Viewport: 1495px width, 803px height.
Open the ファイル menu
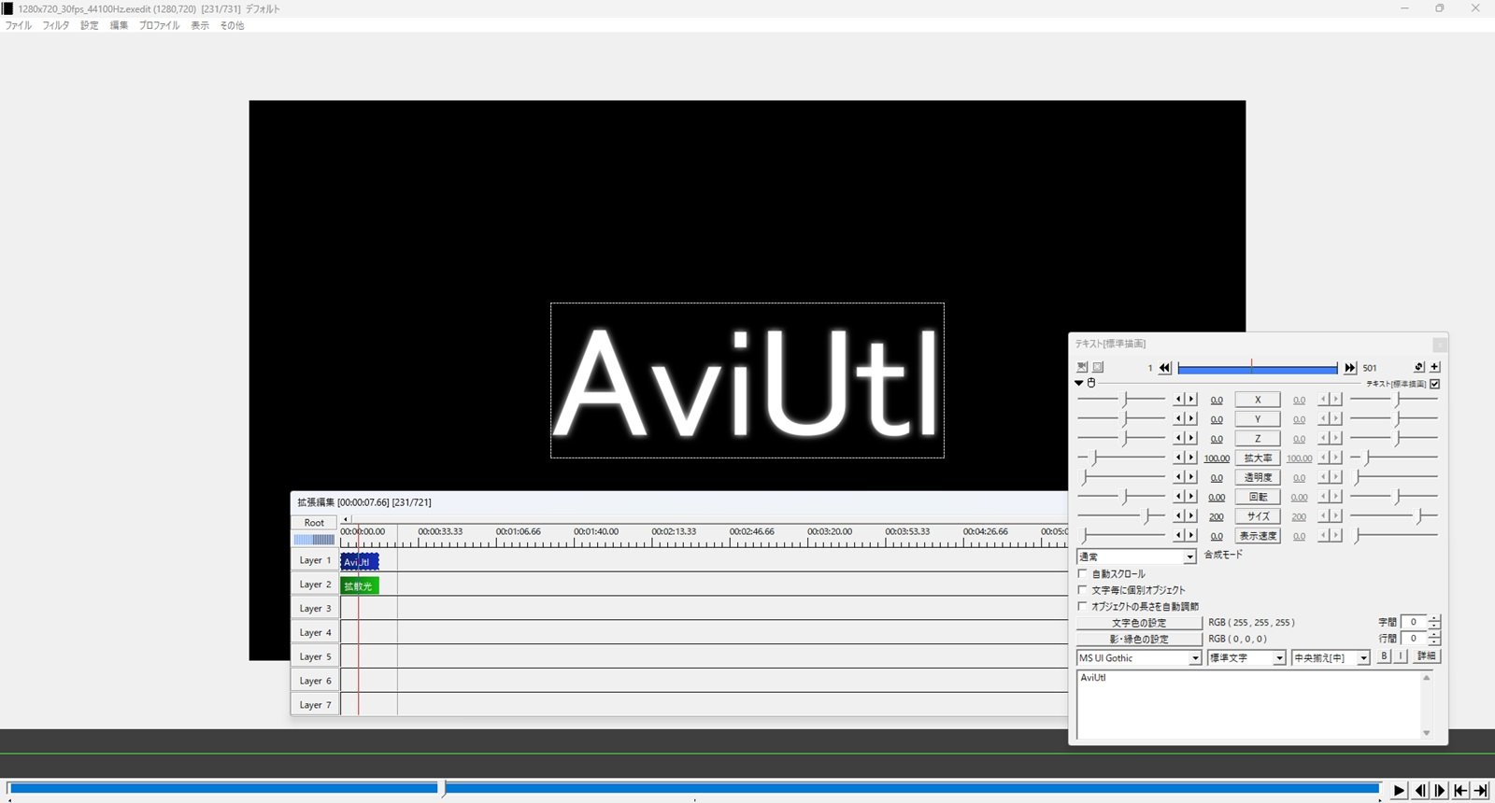coord(19,25)
